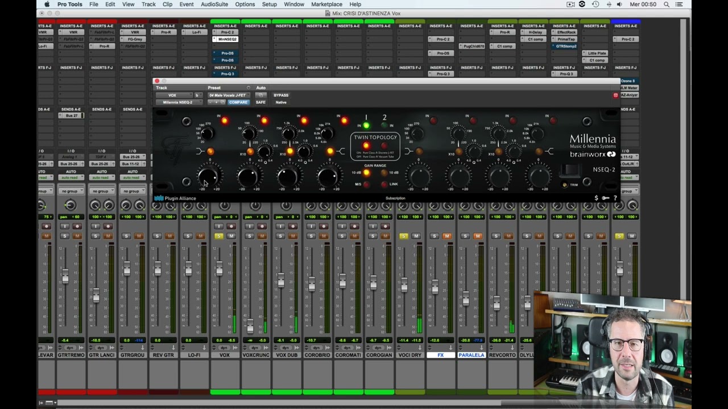
Task: Click channel 1 low-mid Q knob
Action: point(264,152)
